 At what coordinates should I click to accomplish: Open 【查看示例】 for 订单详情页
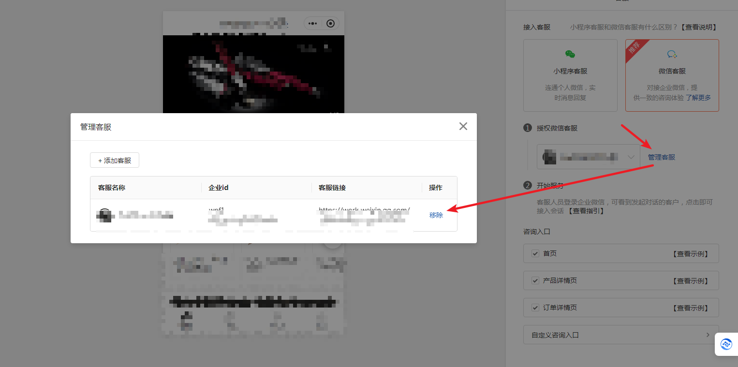pos(691,308)
